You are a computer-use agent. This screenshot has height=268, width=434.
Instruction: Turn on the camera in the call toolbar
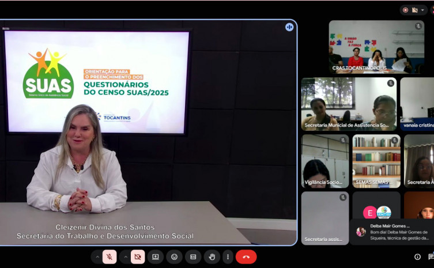pyautogui.click(x=138, y=257)
